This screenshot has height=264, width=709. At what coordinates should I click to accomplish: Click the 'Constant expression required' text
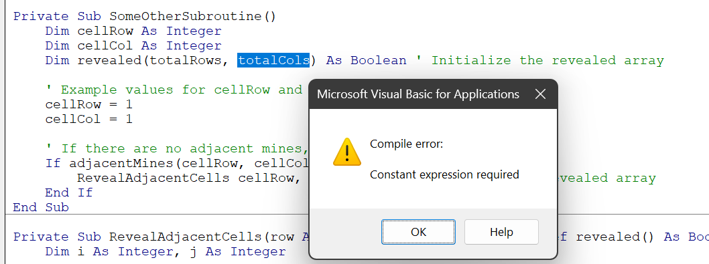point(444,174)
